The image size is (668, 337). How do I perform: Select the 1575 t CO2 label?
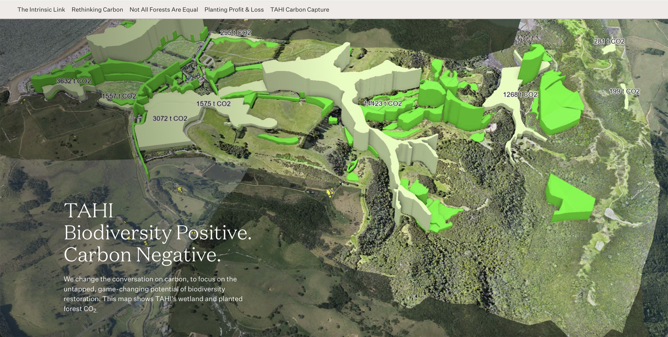click(213, 104)
